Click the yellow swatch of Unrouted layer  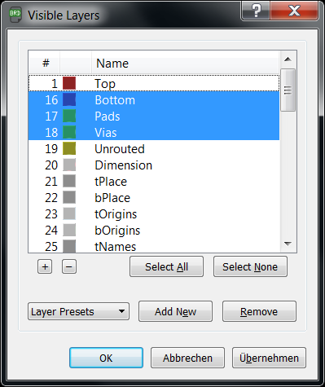[69, 148]
